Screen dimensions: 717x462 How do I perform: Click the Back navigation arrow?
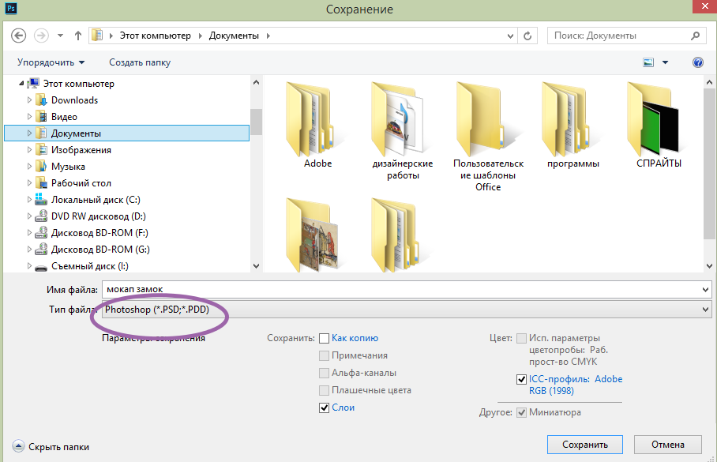point(18,36)
